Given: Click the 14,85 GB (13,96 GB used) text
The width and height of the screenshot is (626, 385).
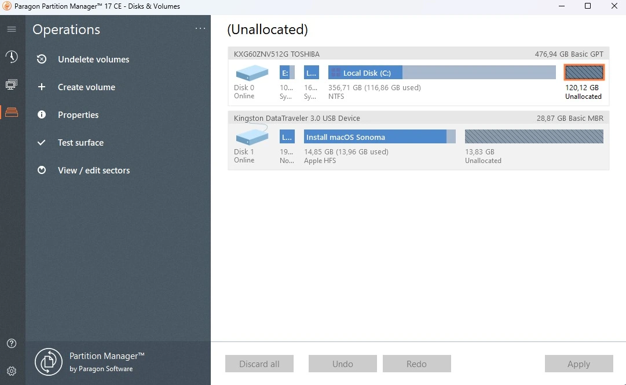Looking at the screenshot, I should [346, 151].
